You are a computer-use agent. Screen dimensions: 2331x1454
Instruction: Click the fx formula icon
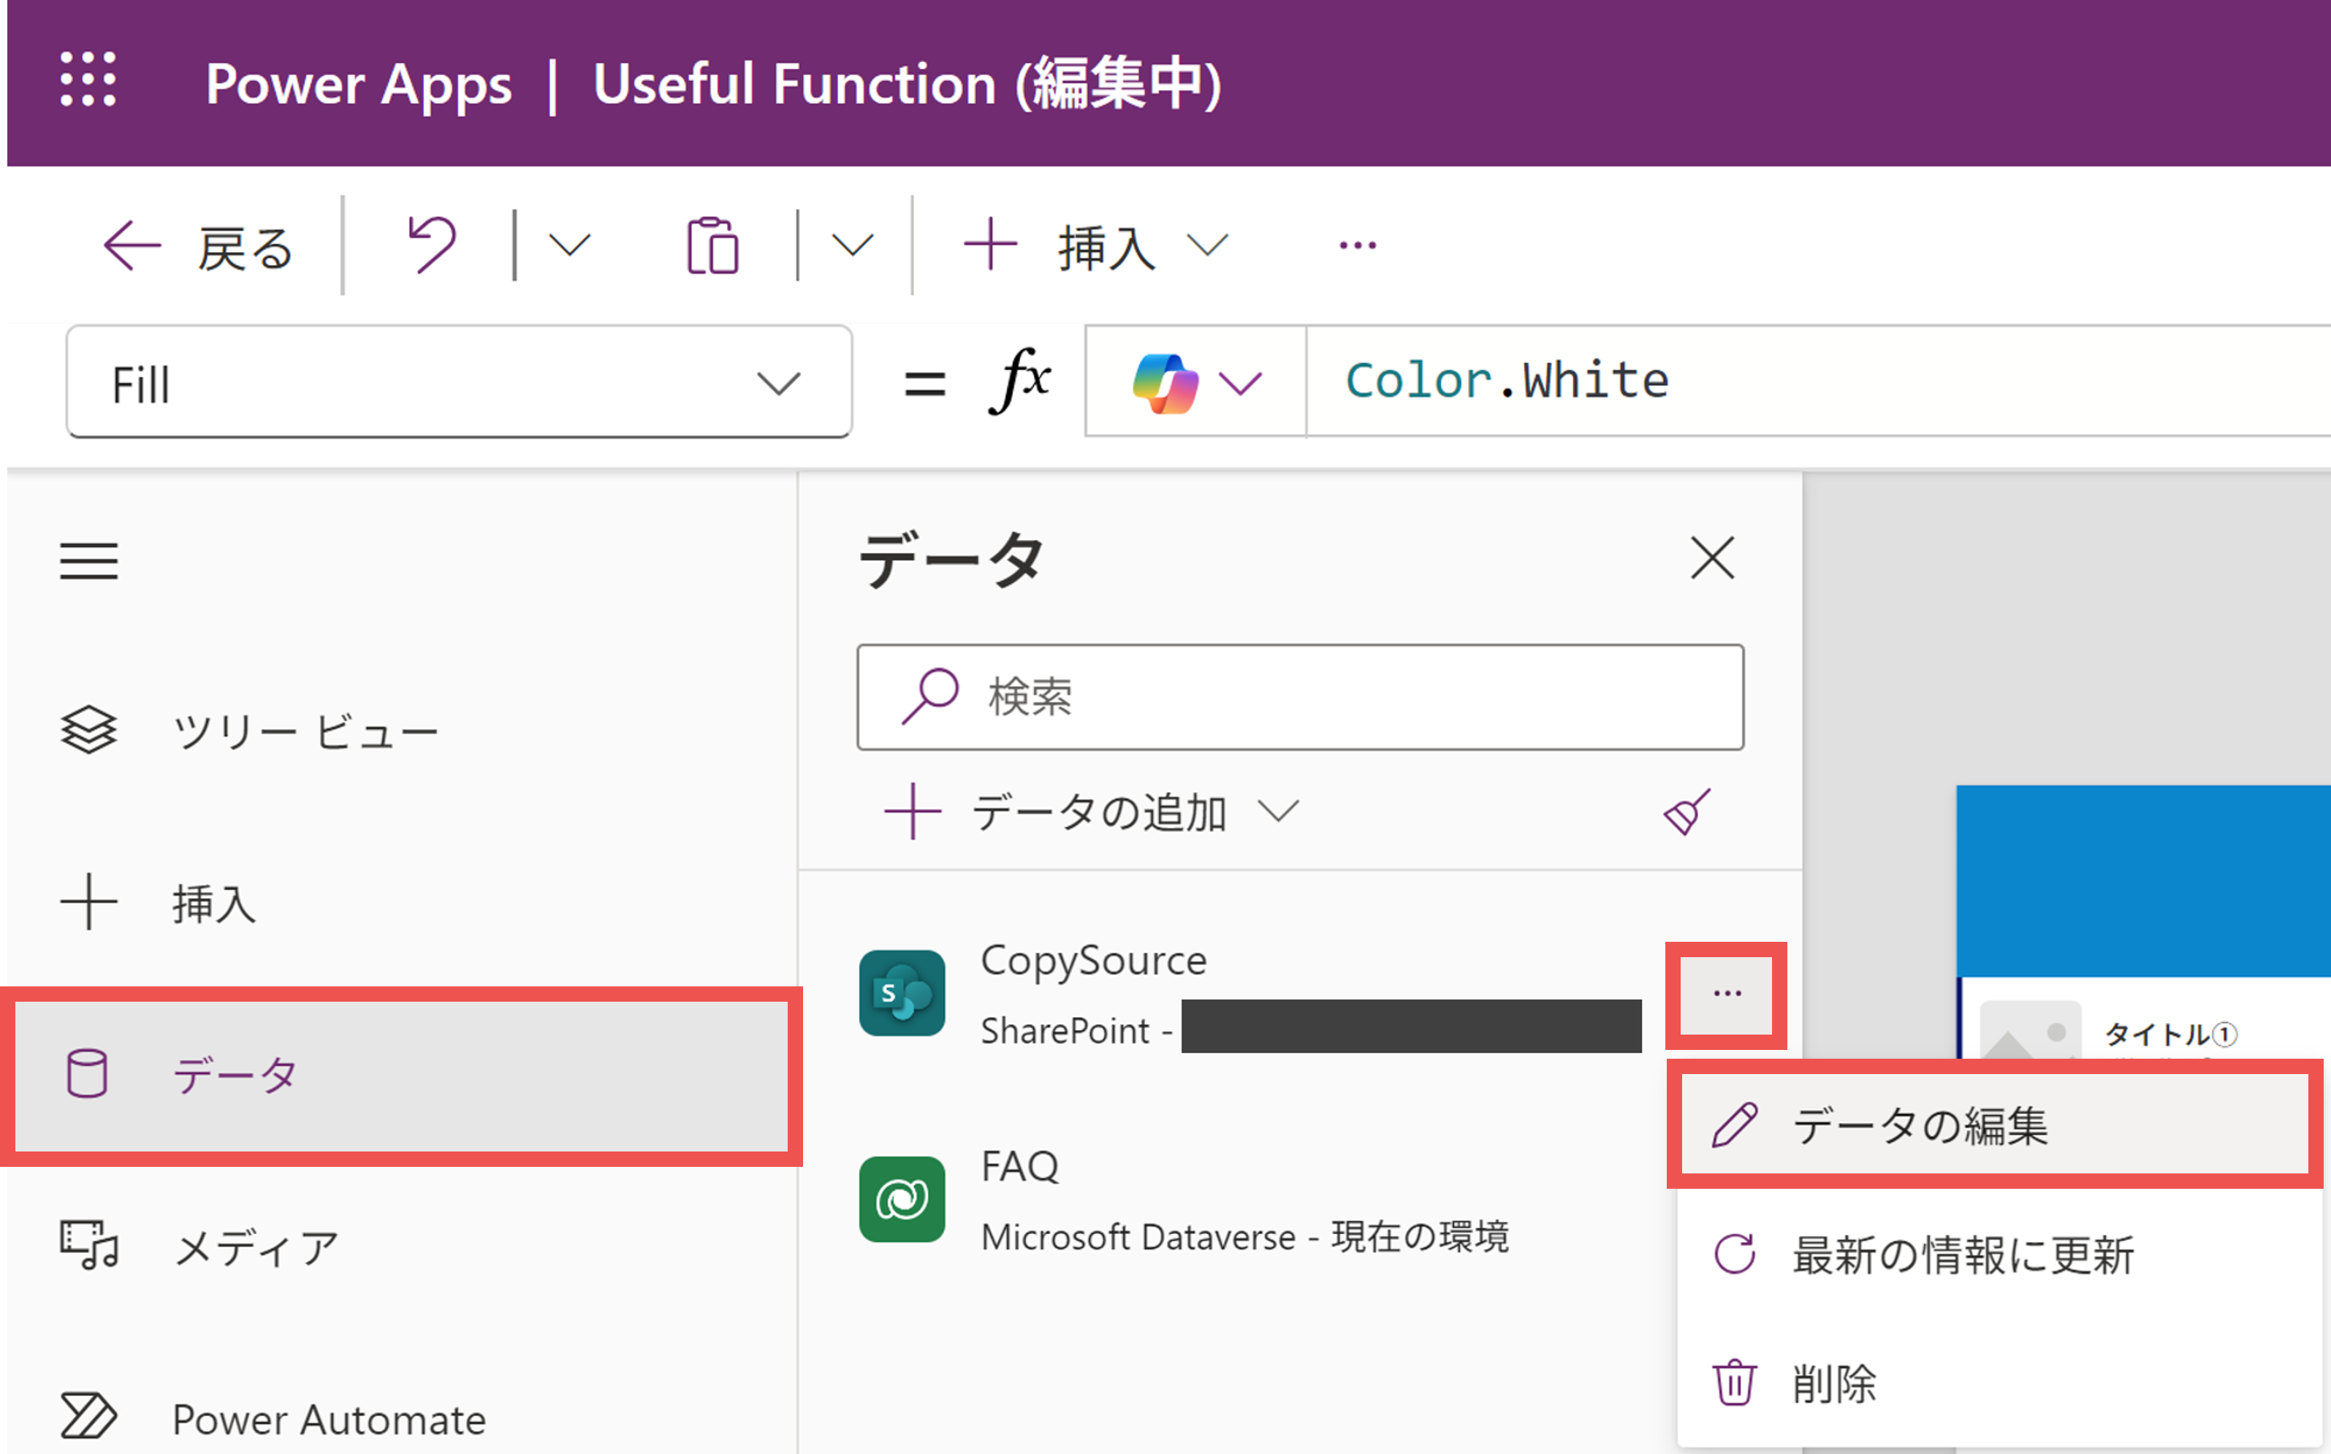tap(1019, 381)
